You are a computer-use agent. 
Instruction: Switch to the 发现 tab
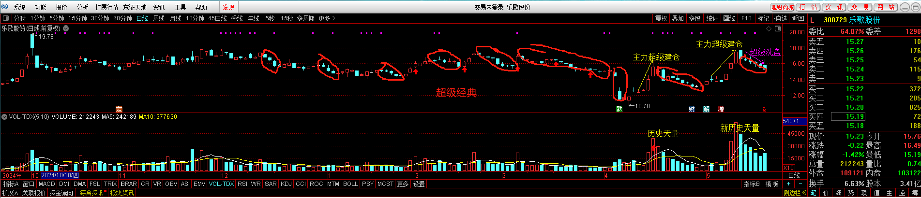(228, 7)
